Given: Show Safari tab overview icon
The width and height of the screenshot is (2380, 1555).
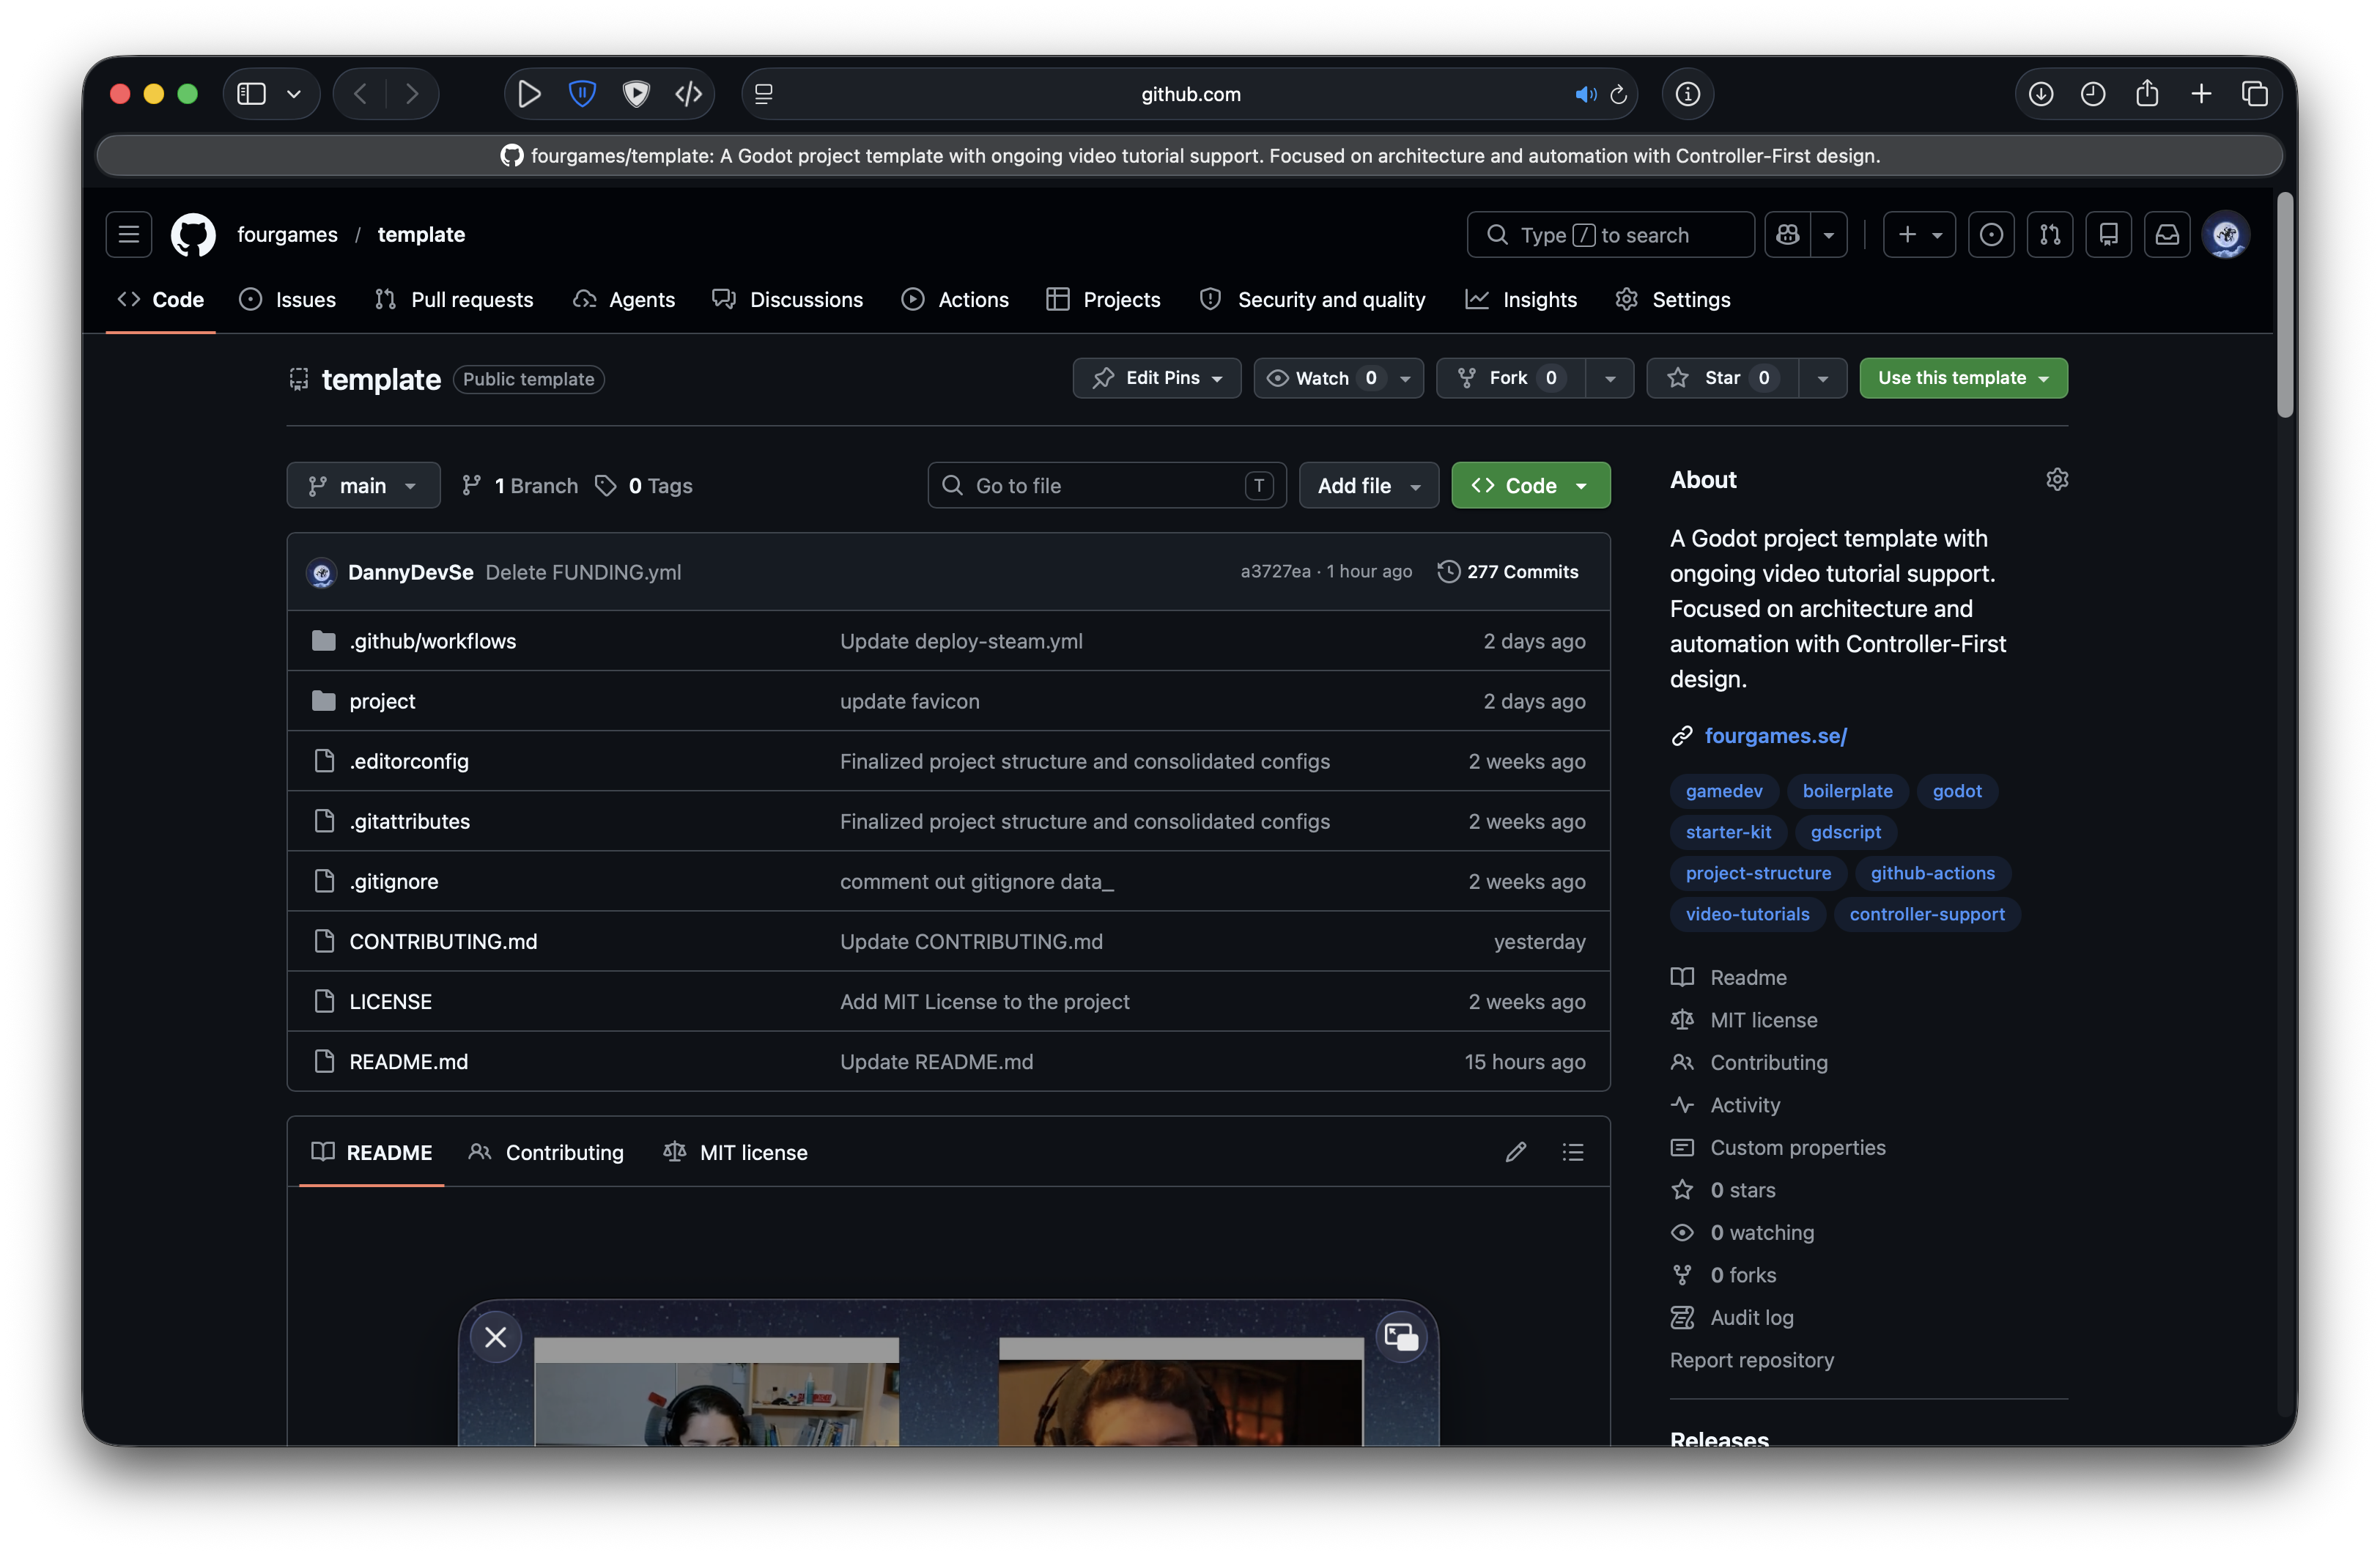Looking at the screenshot, I should (2255, 94).
